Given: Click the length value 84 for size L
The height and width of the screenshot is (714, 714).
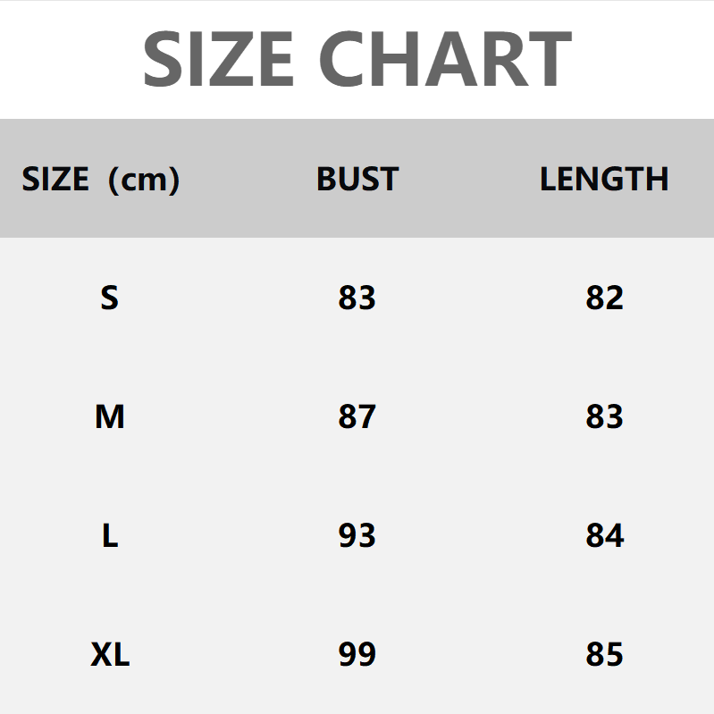Looking at the screenshot, I should (x=604, y=536).
